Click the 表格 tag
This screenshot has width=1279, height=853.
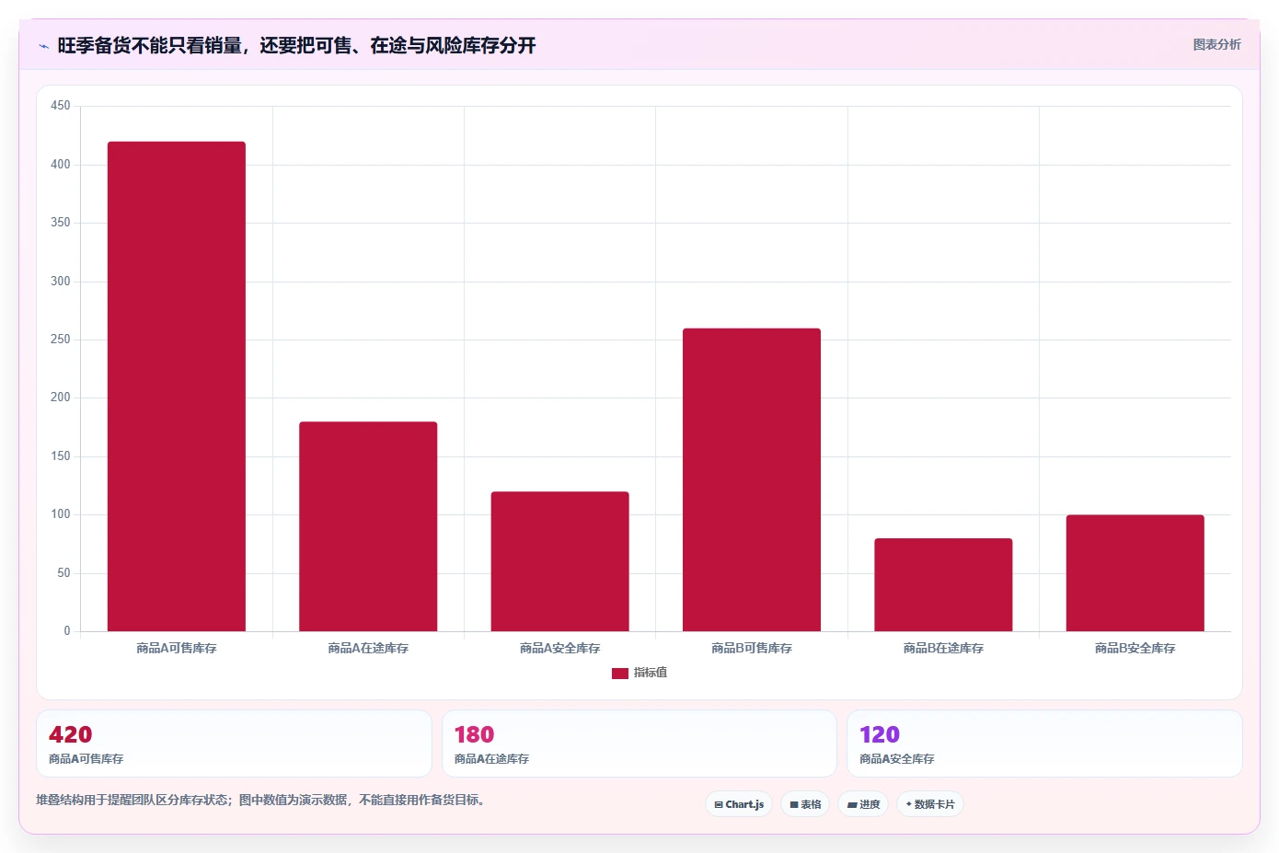coord(805,804)
